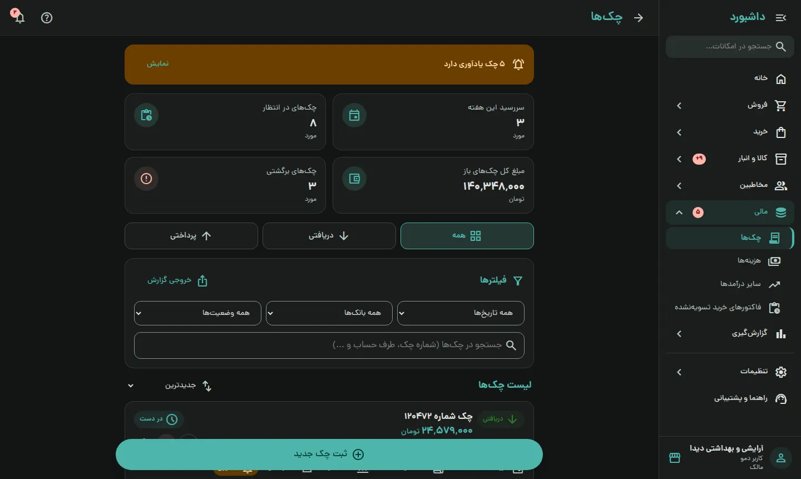
Task: Expand the فروش submenu chevron
Action: pos(679,106)
